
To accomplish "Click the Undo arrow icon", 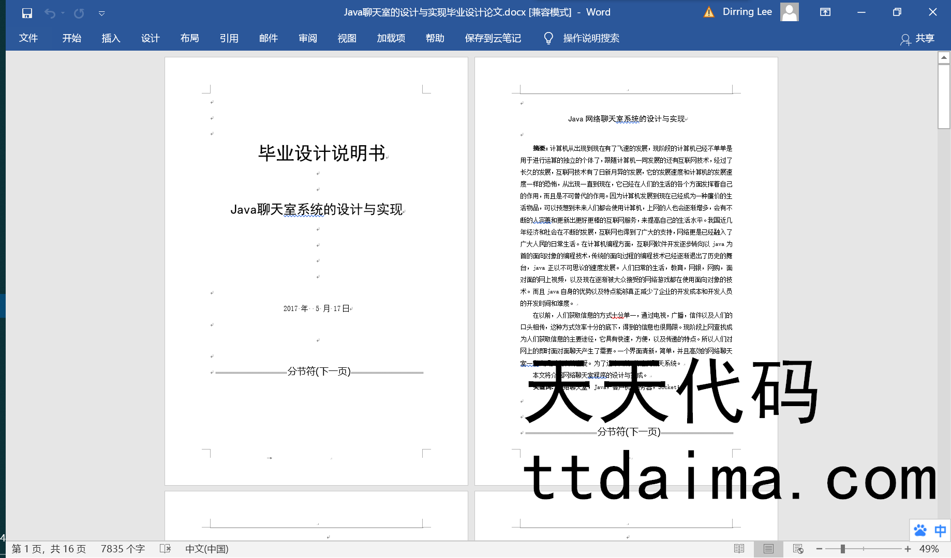I will point(50,13).
